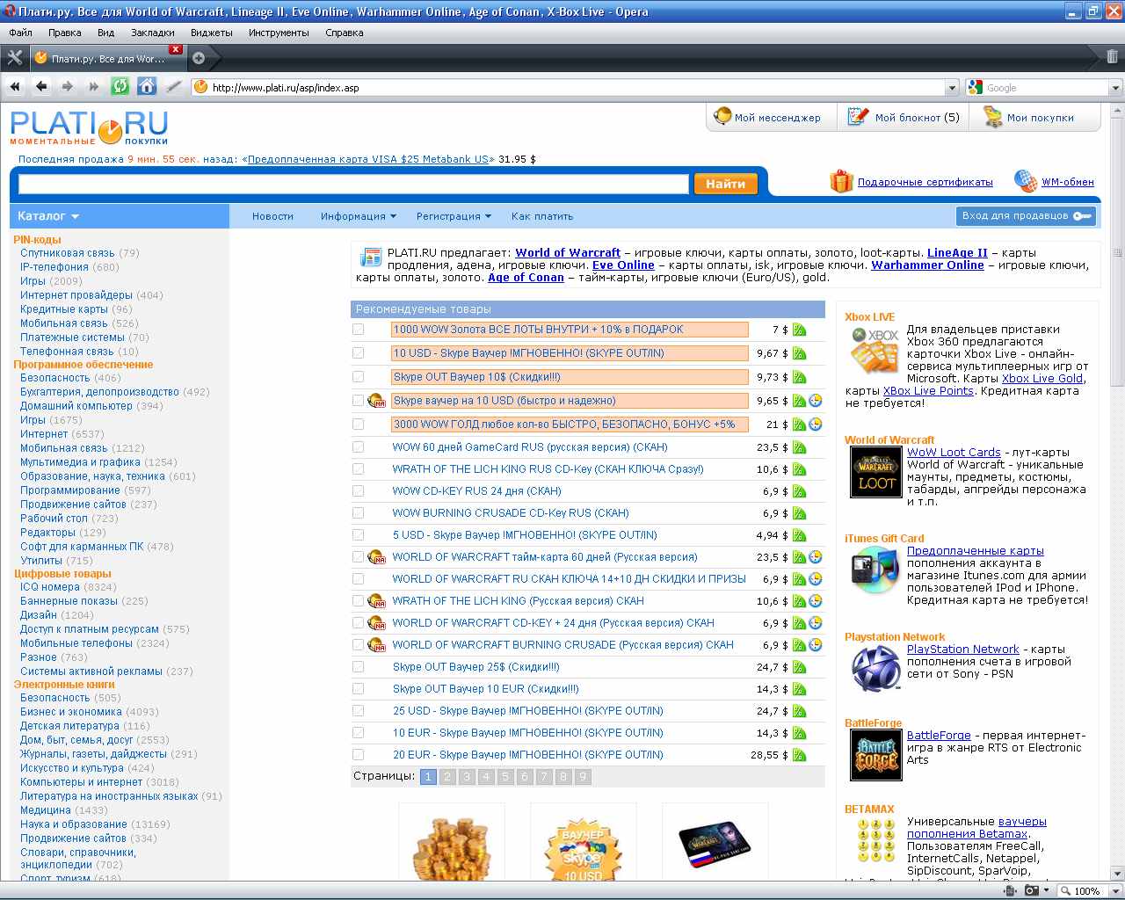
Task: Go to the Opera home page icon
Action: pos(147,86)
